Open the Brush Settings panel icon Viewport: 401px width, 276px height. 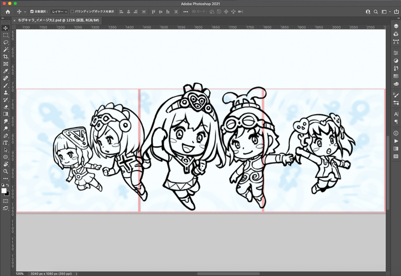coord(396,103)
